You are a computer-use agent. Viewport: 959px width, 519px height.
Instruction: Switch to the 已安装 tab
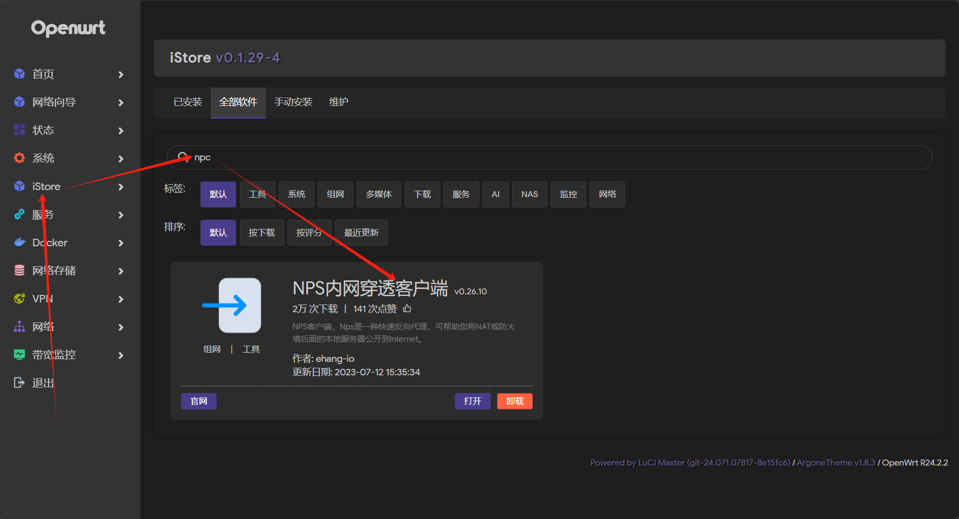pyautogui.click(x=187, y=102)
